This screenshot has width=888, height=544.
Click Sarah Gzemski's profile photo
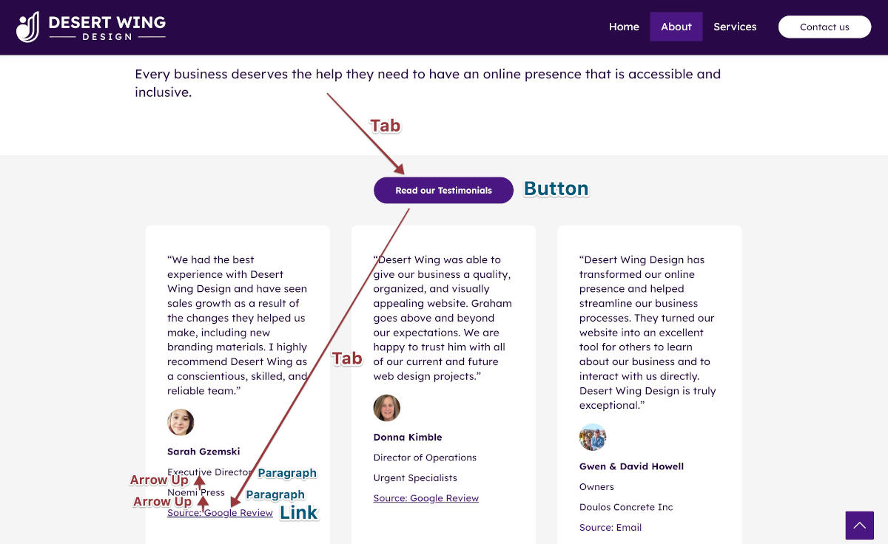(181, 421)
